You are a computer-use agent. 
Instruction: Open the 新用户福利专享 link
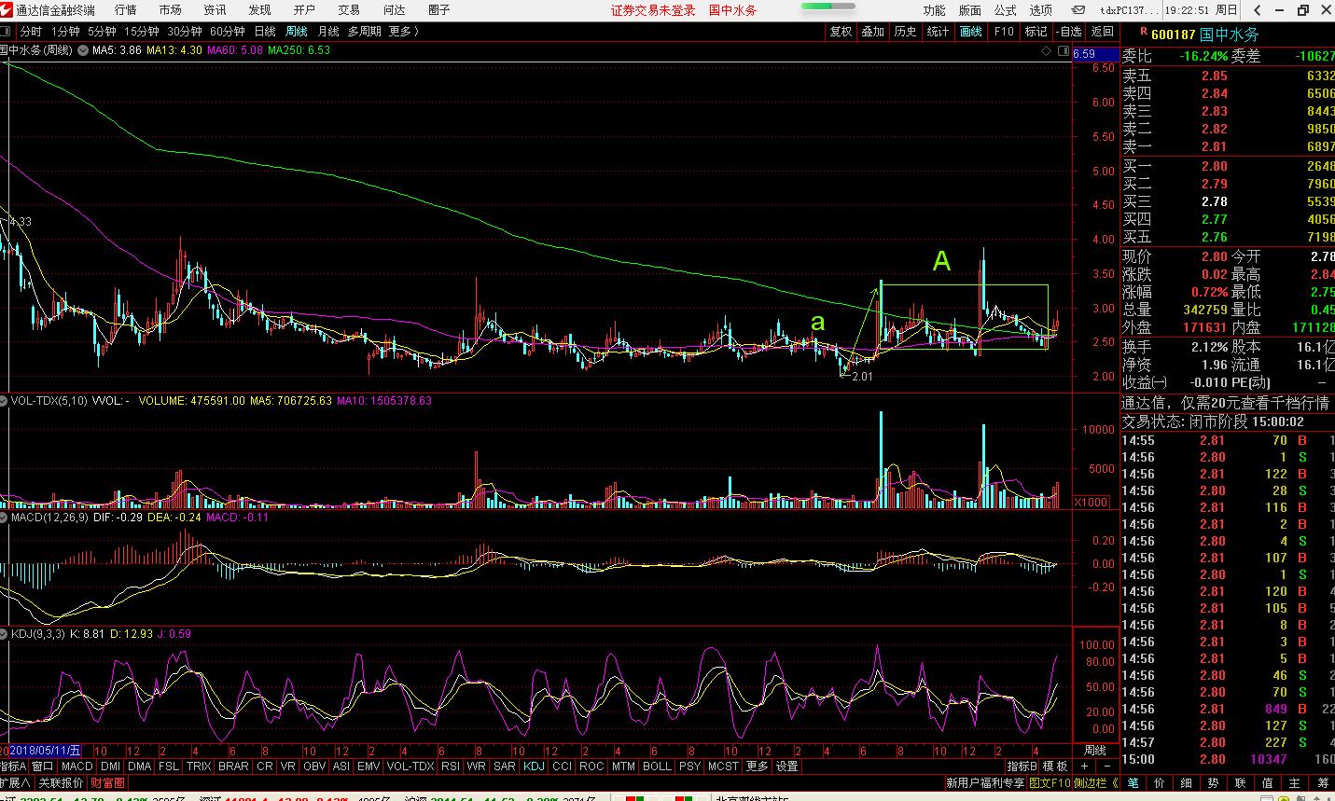coord(984,783)
